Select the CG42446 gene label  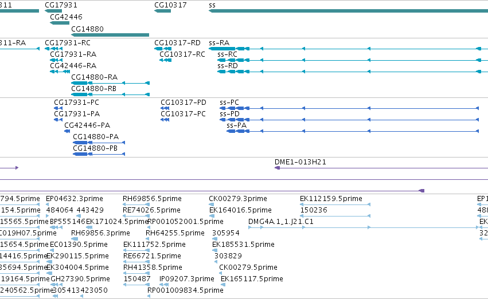click(66, 17)
